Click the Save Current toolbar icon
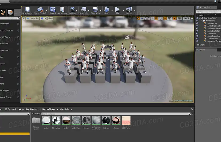 27,10
